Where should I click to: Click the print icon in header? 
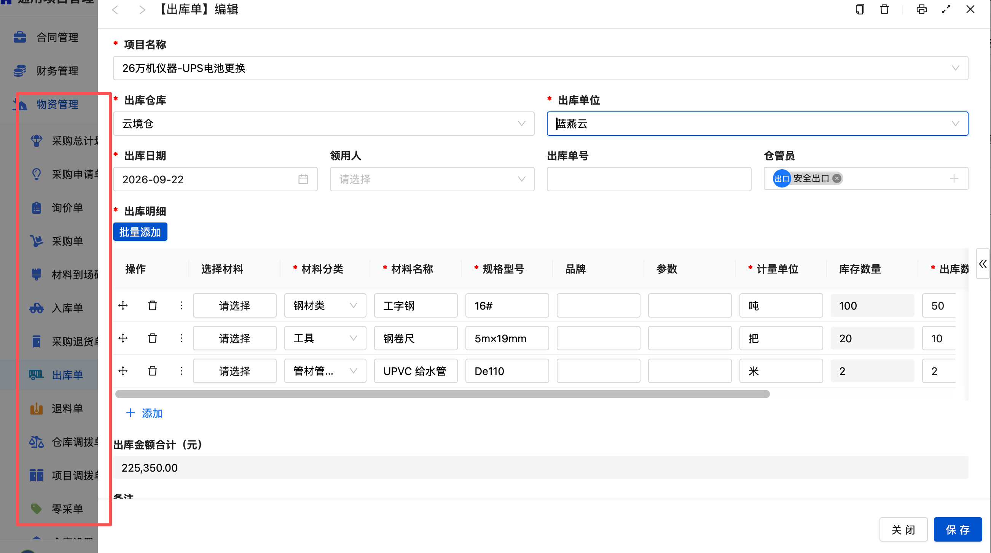tap(921, 9)
